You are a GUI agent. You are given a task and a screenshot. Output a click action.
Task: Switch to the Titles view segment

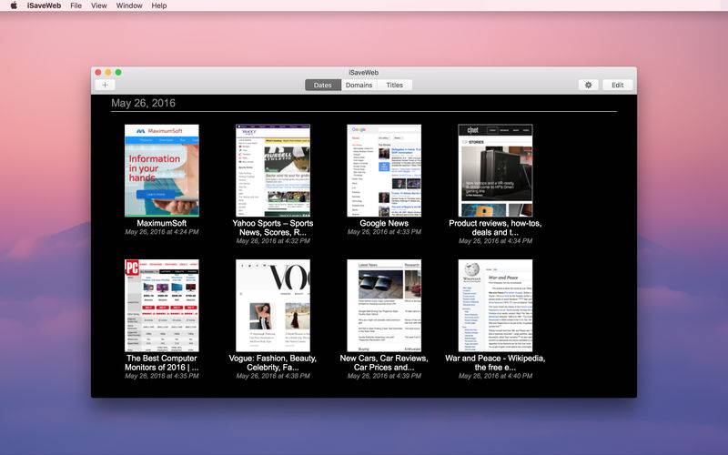click(395, 85)
